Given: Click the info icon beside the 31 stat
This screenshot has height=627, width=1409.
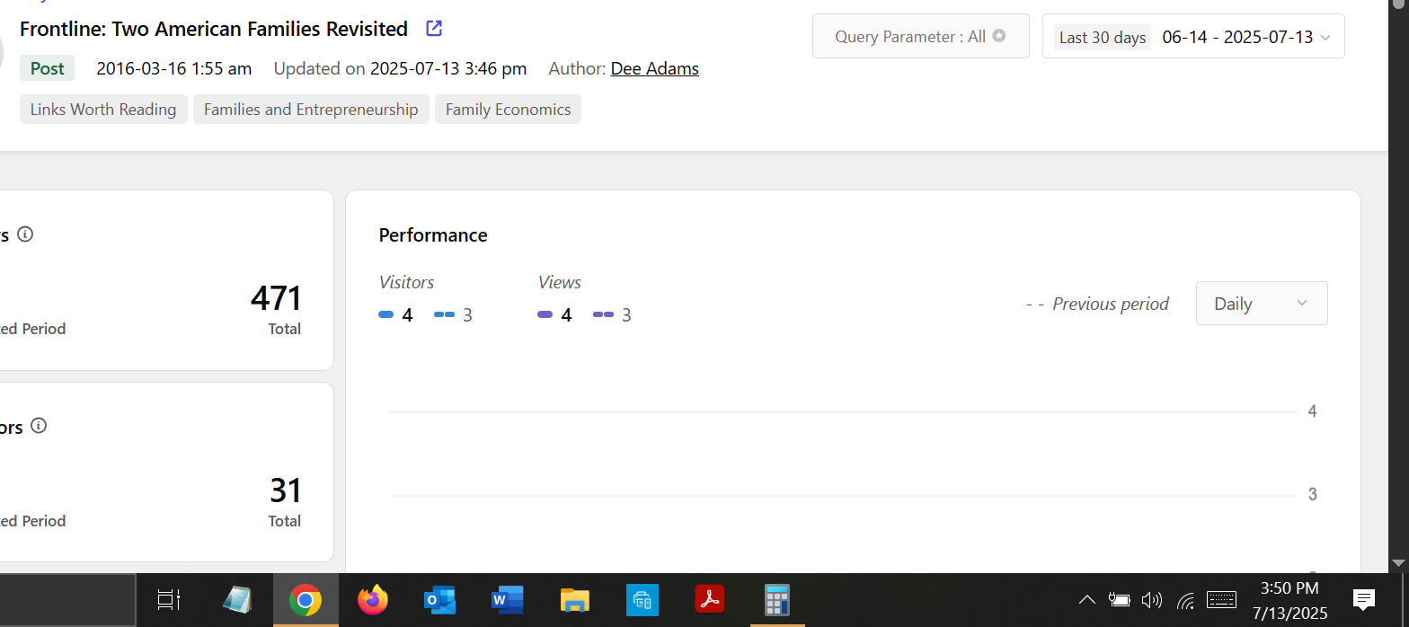Looking at the screenshot, I should point(39,426).
